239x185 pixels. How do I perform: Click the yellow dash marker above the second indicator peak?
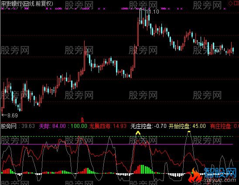coord(189,131)
